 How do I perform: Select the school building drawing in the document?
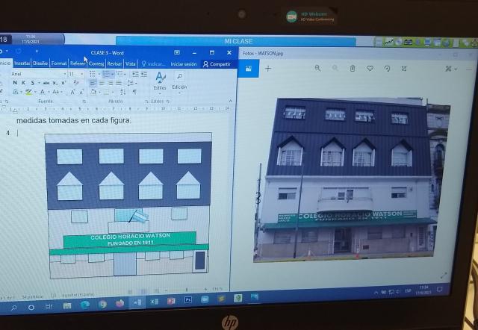(128, 205)
